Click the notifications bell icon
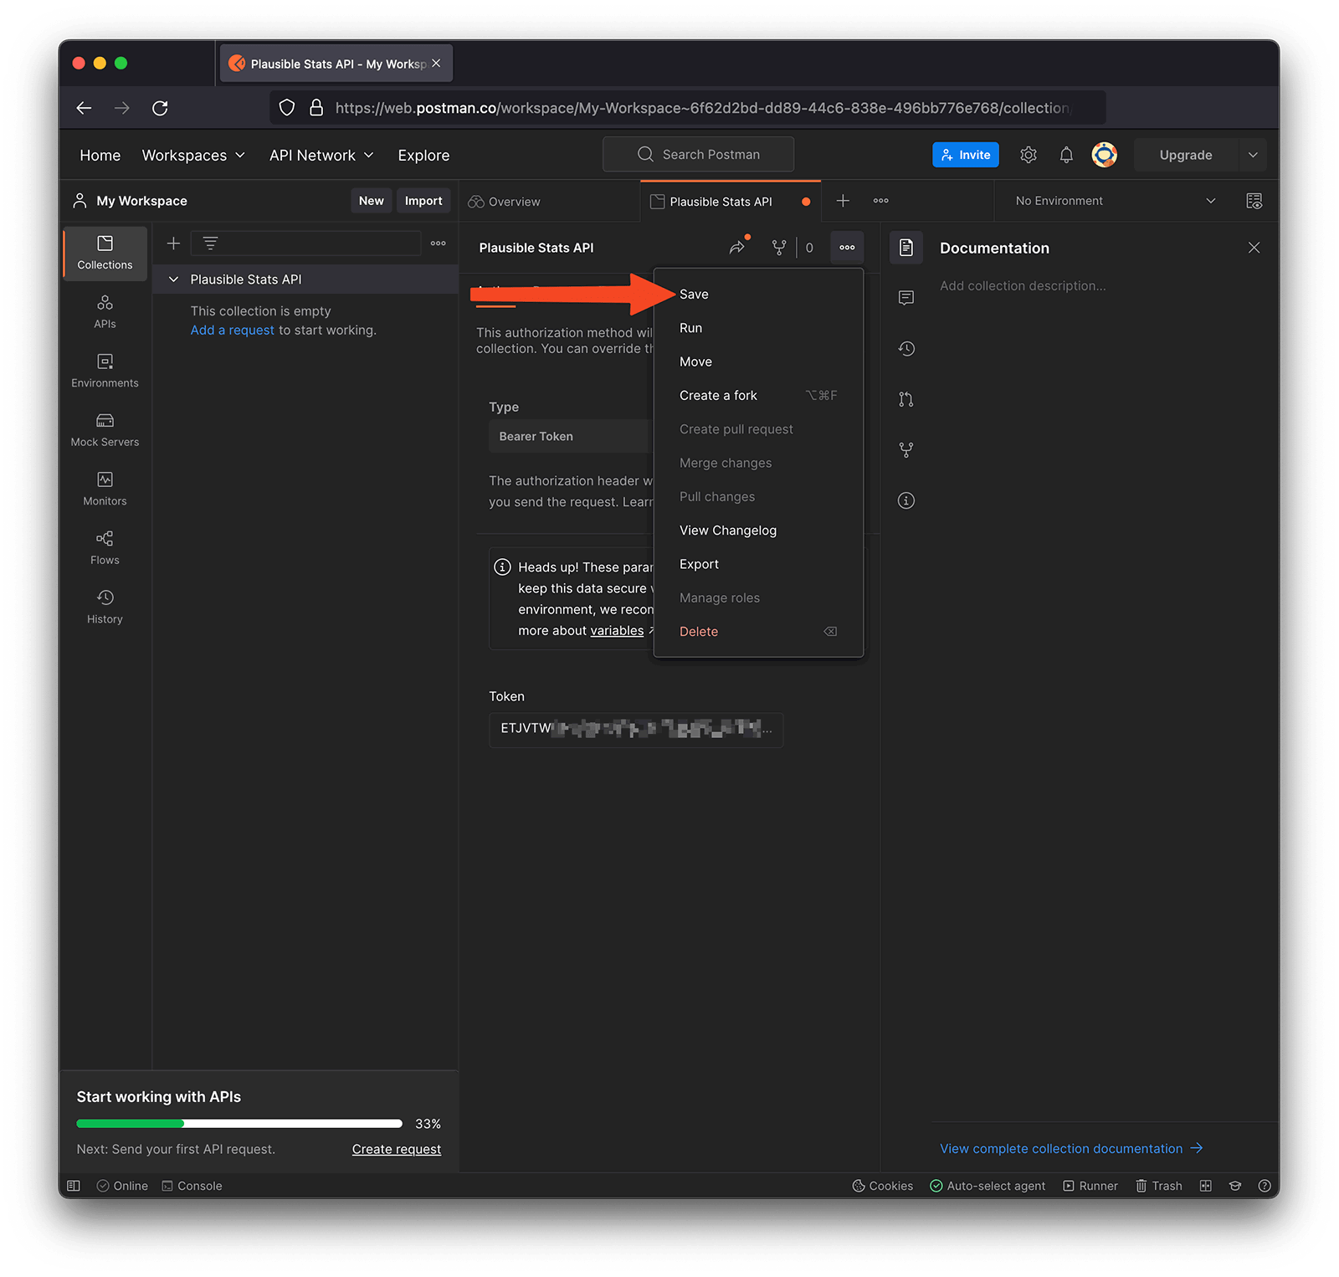The height and width of the screenshot is (1277, 1339). click(1065, 155)
